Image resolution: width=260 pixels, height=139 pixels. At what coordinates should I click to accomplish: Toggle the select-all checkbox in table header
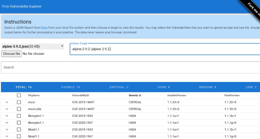19,95
